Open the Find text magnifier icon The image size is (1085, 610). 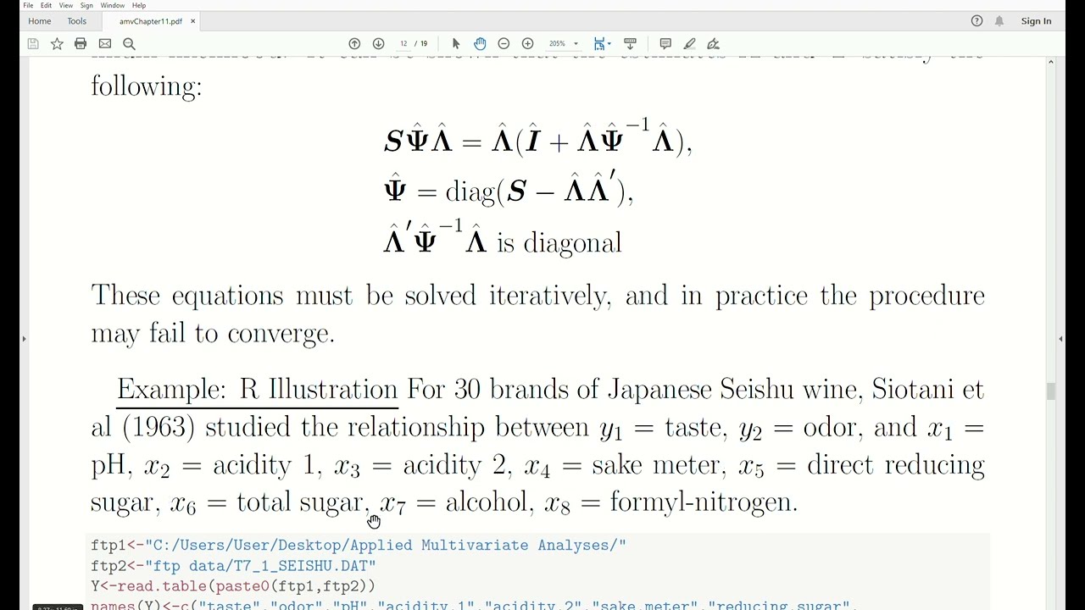pyautogui.click(x=129, y=44)
